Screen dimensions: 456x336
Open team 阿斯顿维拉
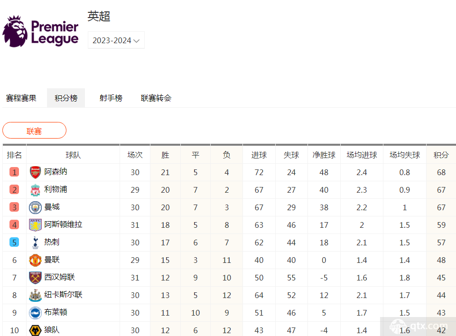(63, 224)
